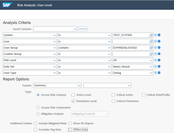Open the empty dropdown beside Summary format

coord(129,85)
